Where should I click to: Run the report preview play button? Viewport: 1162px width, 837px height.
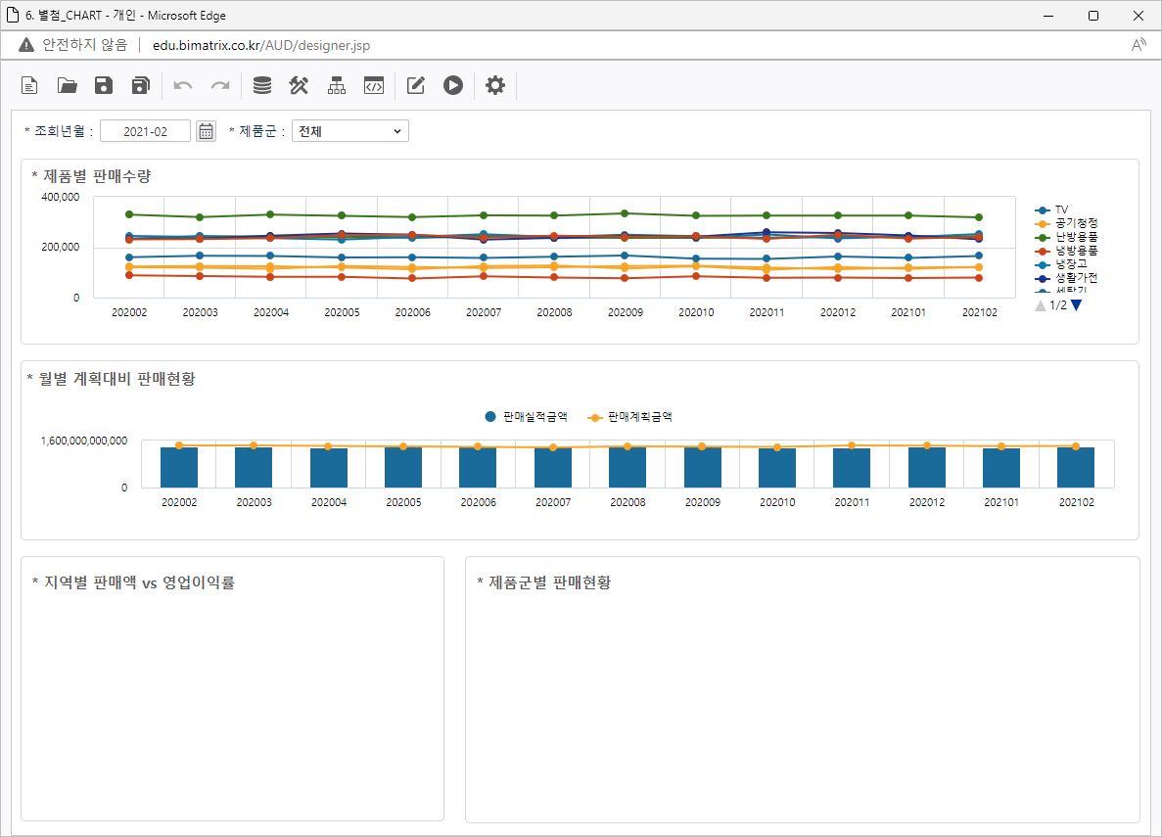(x=452, y=86)
